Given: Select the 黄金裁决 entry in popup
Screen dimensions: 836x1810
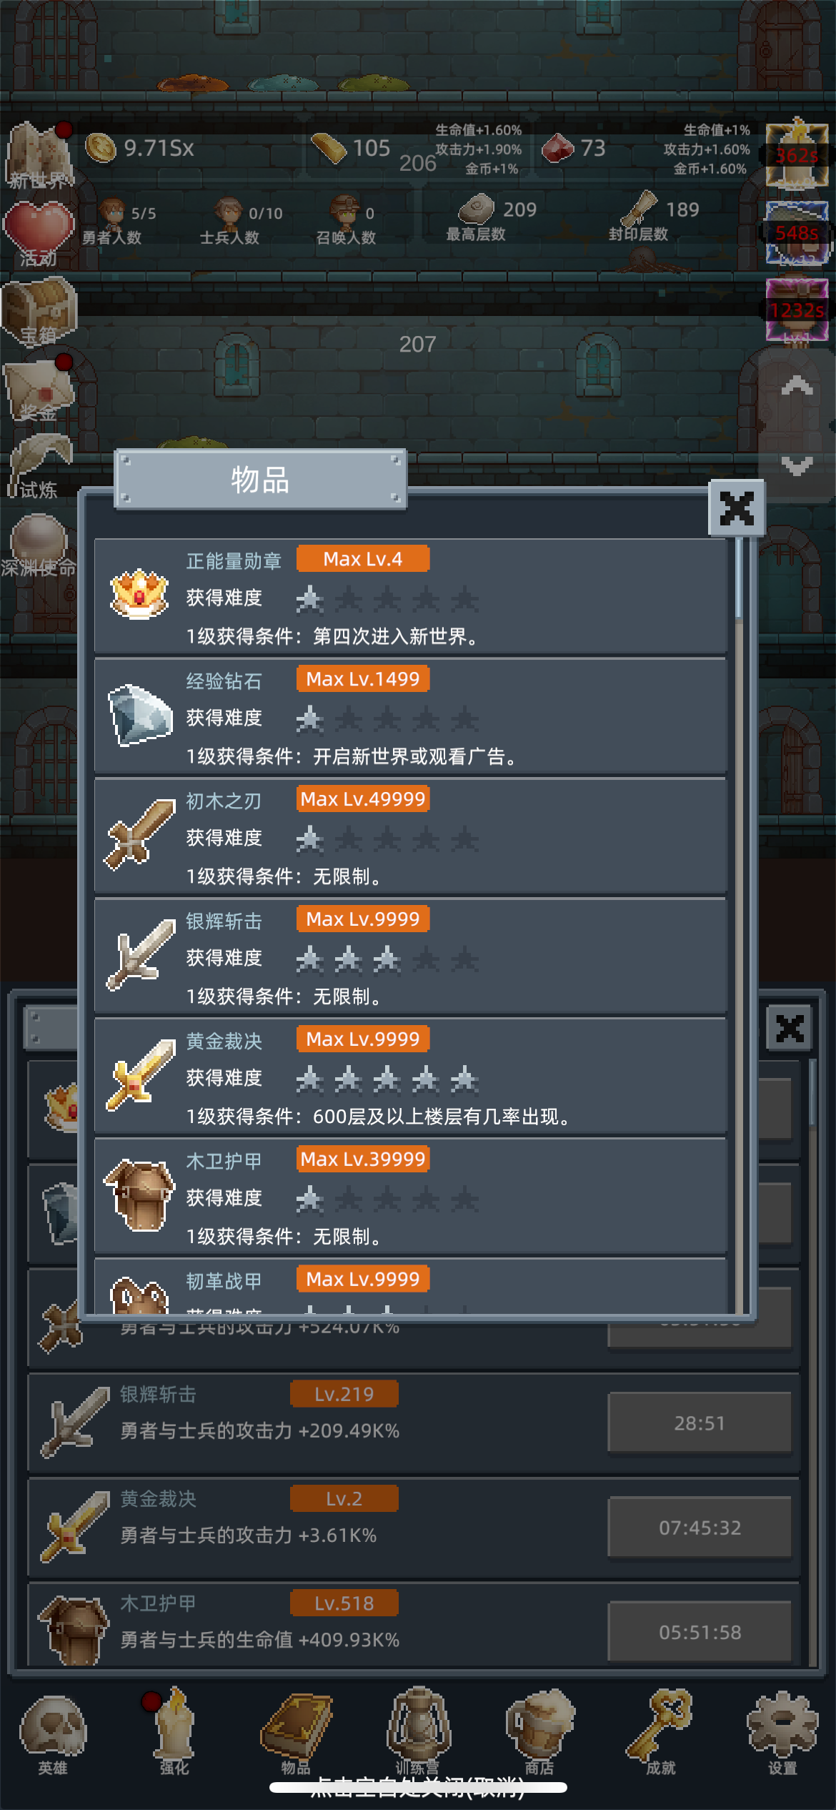Looking at the screenshot, I should [x=410, y=1077].
